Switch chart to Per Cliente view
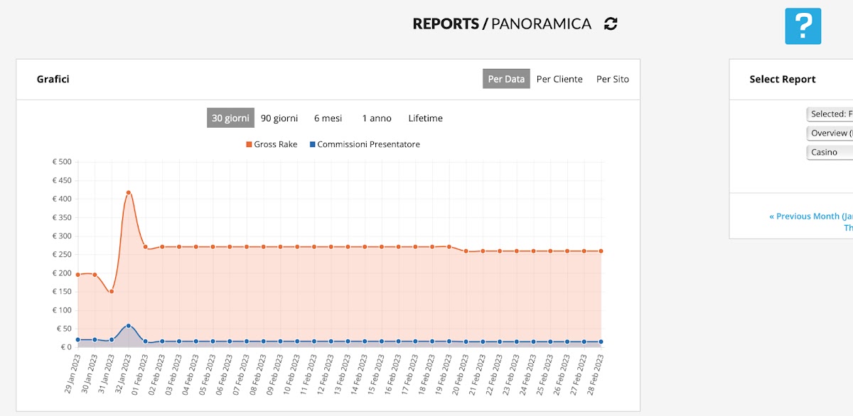Screen dimensions: 853x416 [x=559, y=80]
